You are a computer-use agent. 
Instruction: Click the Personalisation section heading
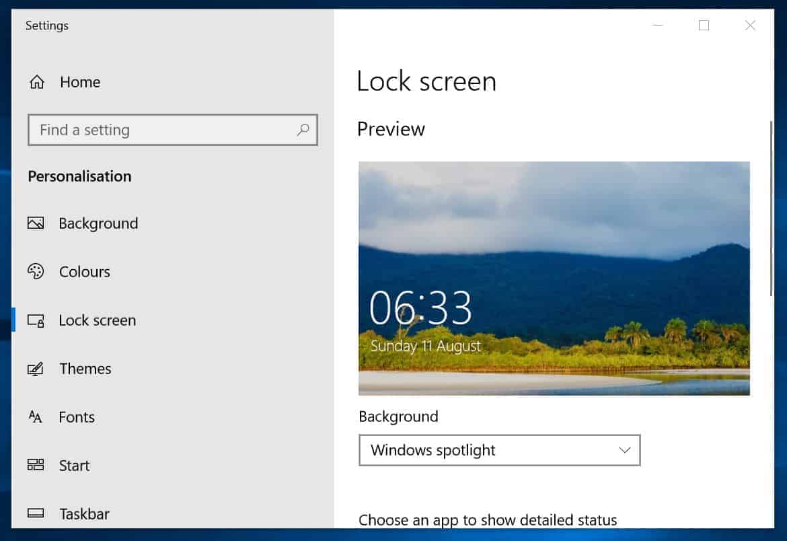tap(80, 176)
